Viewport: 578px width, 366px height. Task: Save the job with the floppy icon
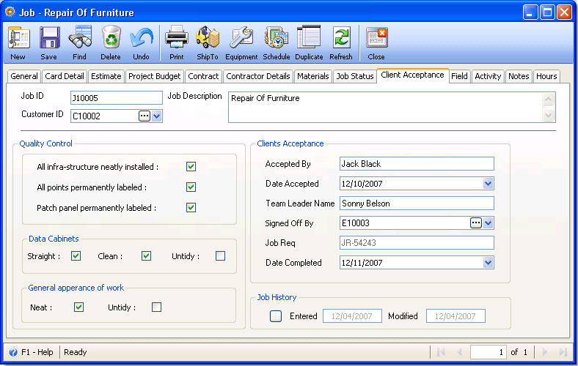(49, 38)
